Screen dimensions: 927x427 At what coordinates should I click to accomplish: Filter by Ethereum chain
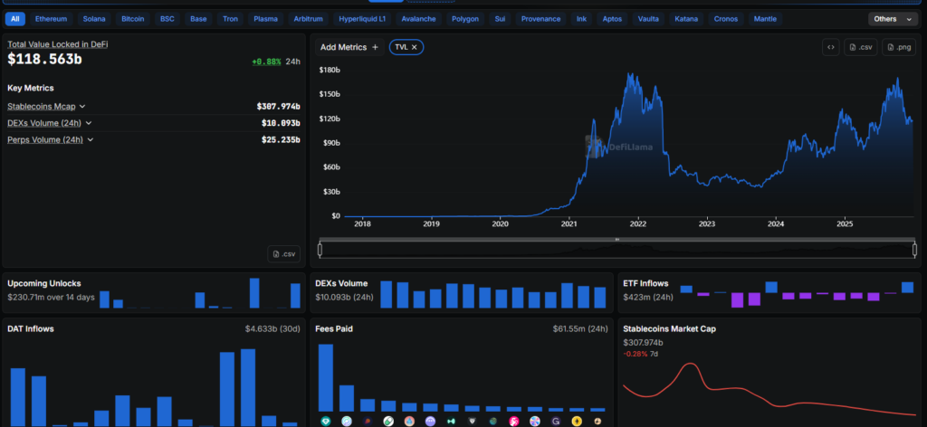[x=51, y=19]
